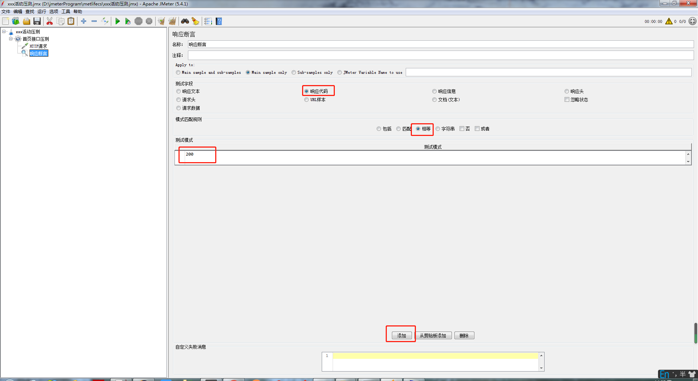Choose 请求头 as the test field

186,100
